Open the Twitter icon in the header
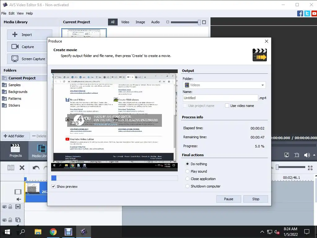Image resolution: width=317 pixels, height=238 pixels. tap(307, 14)
